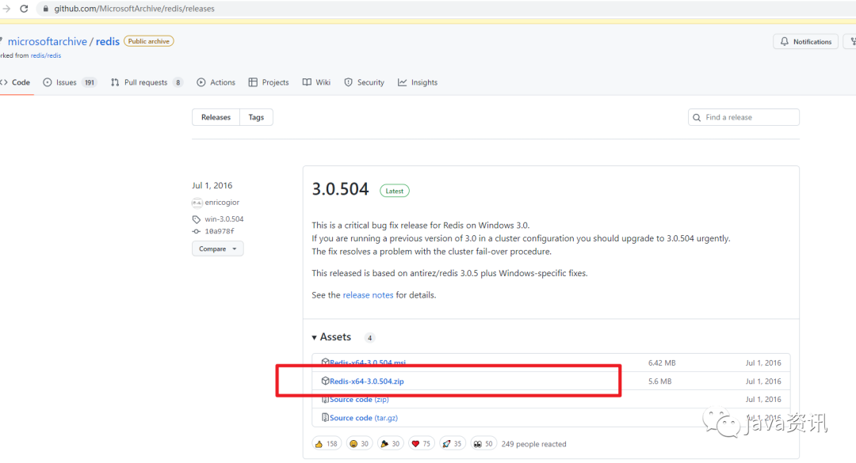Click the 3.0.504 release title
Viewport: 856px width, 463px height.
pos(340,189)
